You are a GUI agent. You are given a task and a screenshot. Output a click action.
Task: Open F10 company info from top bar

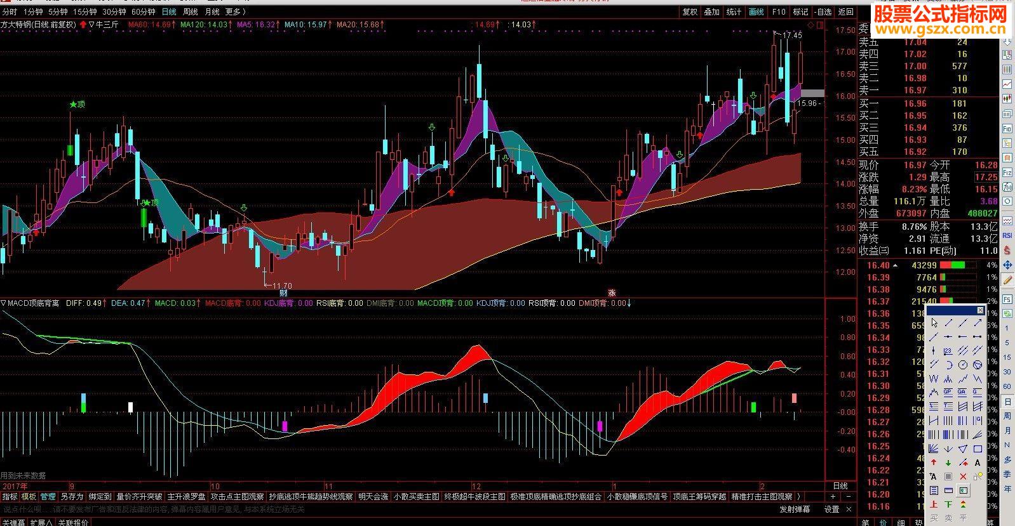coord(779,11)
